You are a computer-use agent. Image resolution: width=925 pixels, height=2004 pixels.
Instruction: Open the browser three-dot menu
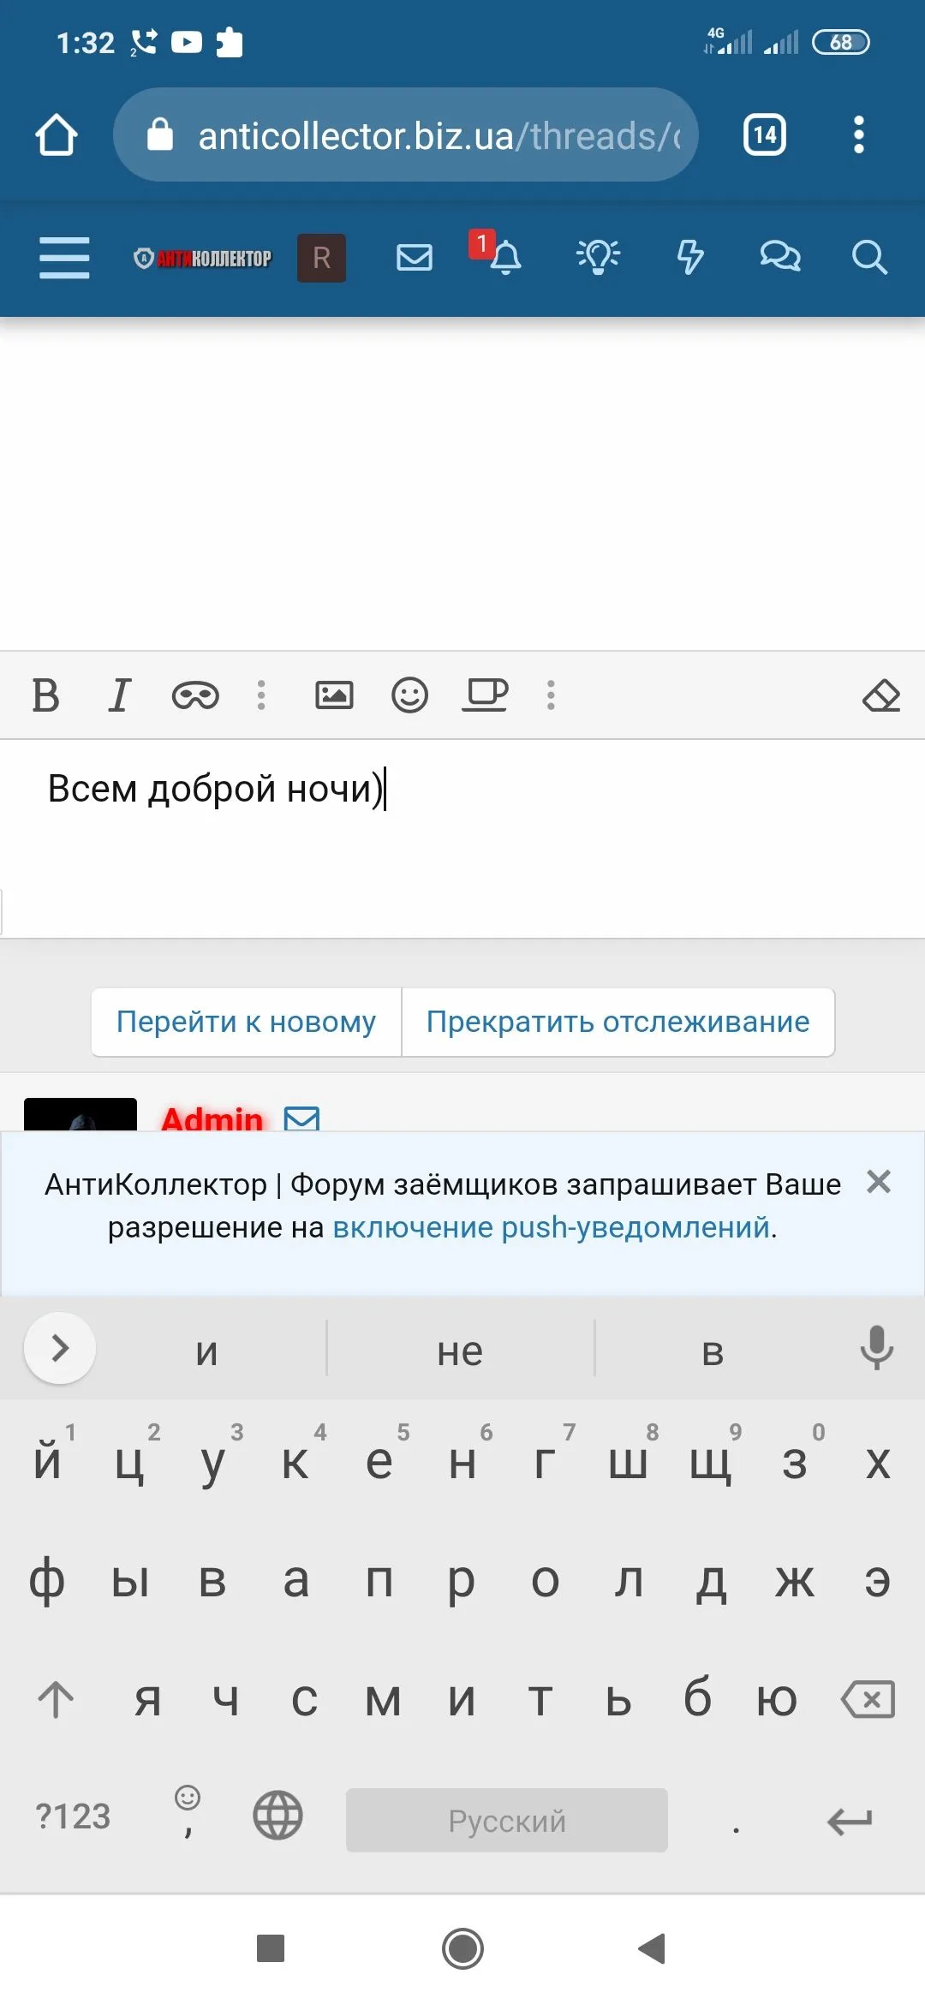click(x=858, y=134)
